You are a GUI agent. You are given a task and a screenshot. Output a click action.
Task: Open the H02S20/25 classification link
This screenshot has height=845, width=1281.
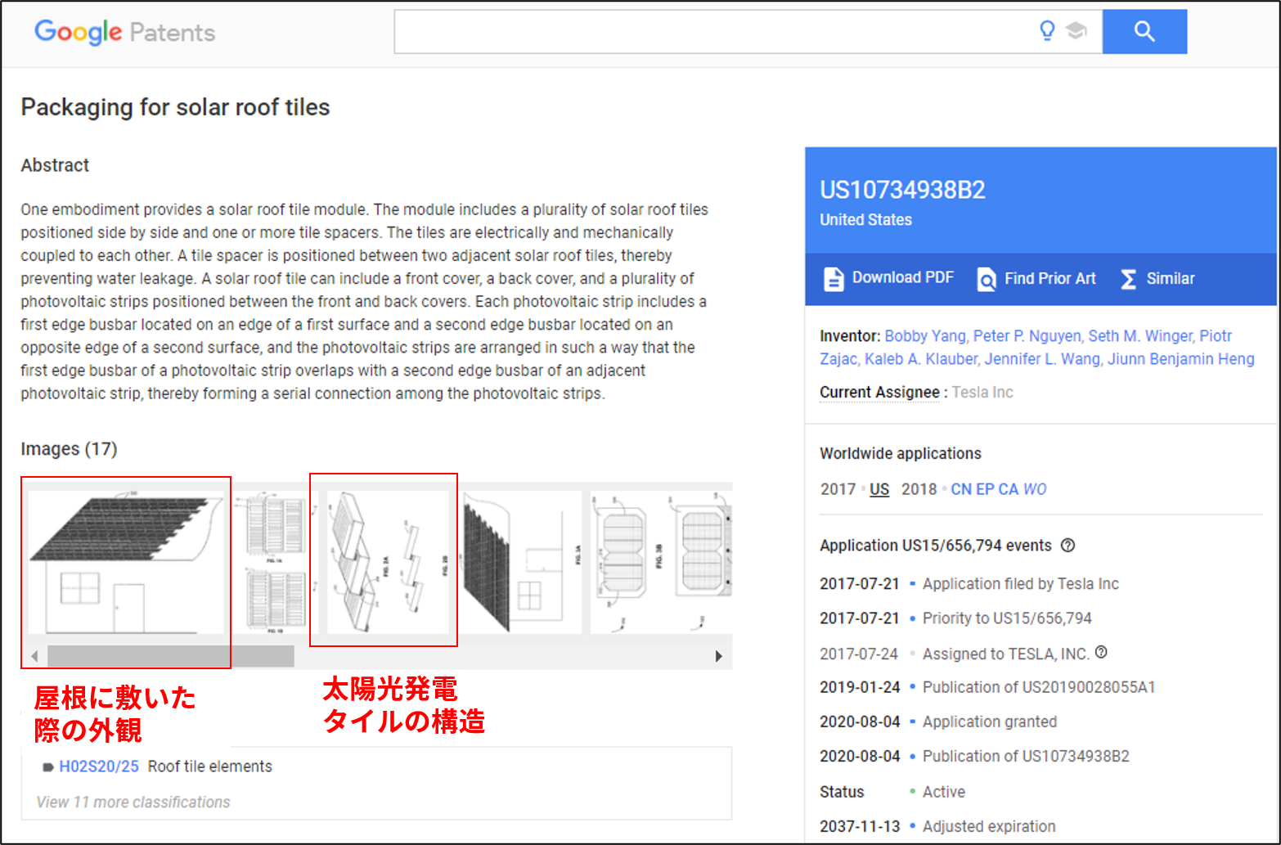(x=99, y=766)
